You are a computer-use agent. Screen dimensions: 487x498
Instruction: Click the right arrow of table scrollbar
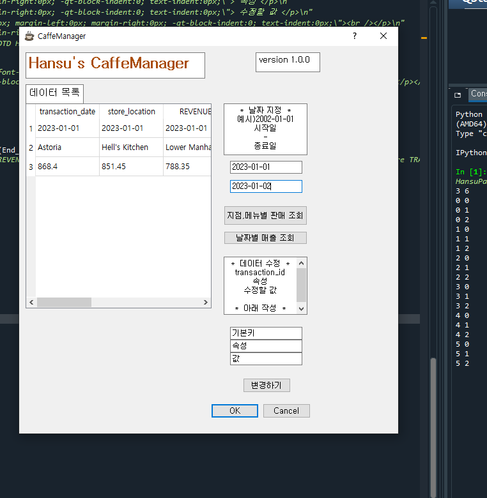point(206,303)
